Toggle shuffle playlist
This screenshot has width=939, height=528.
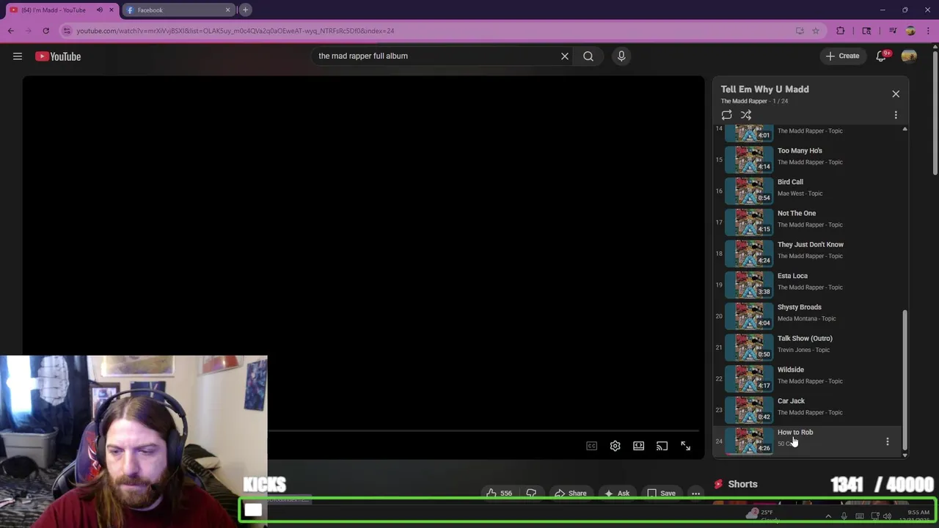pyautogui.click(x=746, y=115)
